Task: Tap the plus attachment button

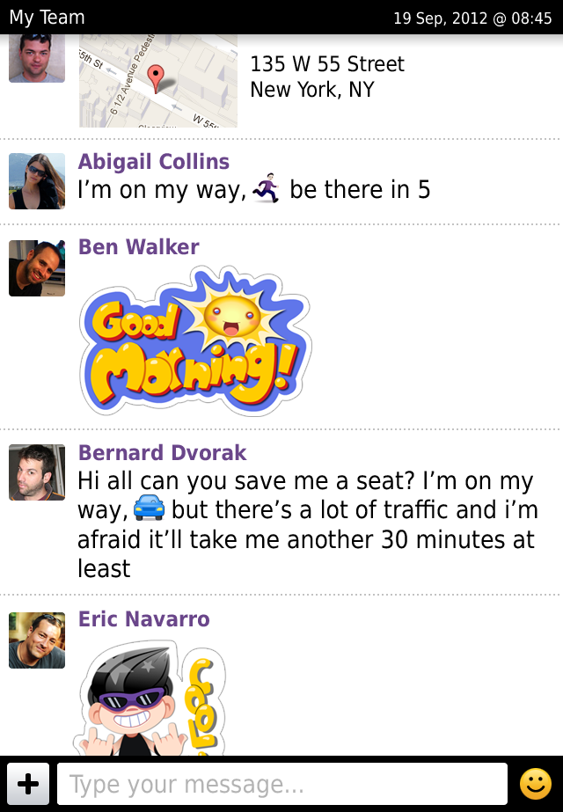Action: 28,784
